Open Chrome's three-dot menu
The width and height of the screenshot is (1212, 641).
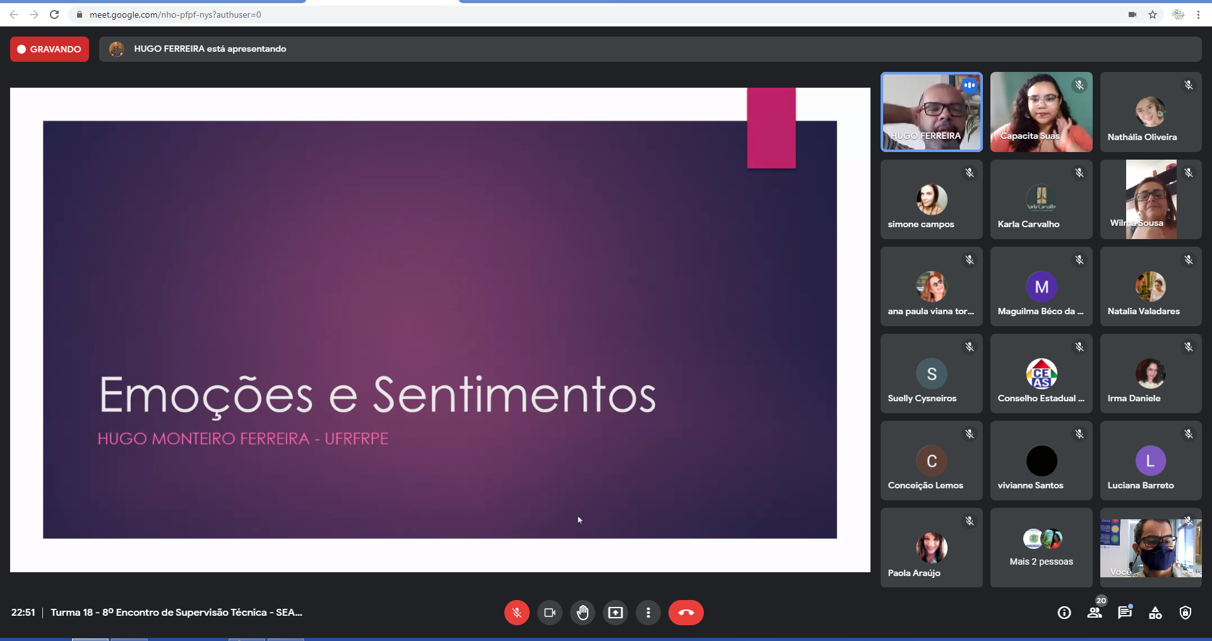point(1198,15)
